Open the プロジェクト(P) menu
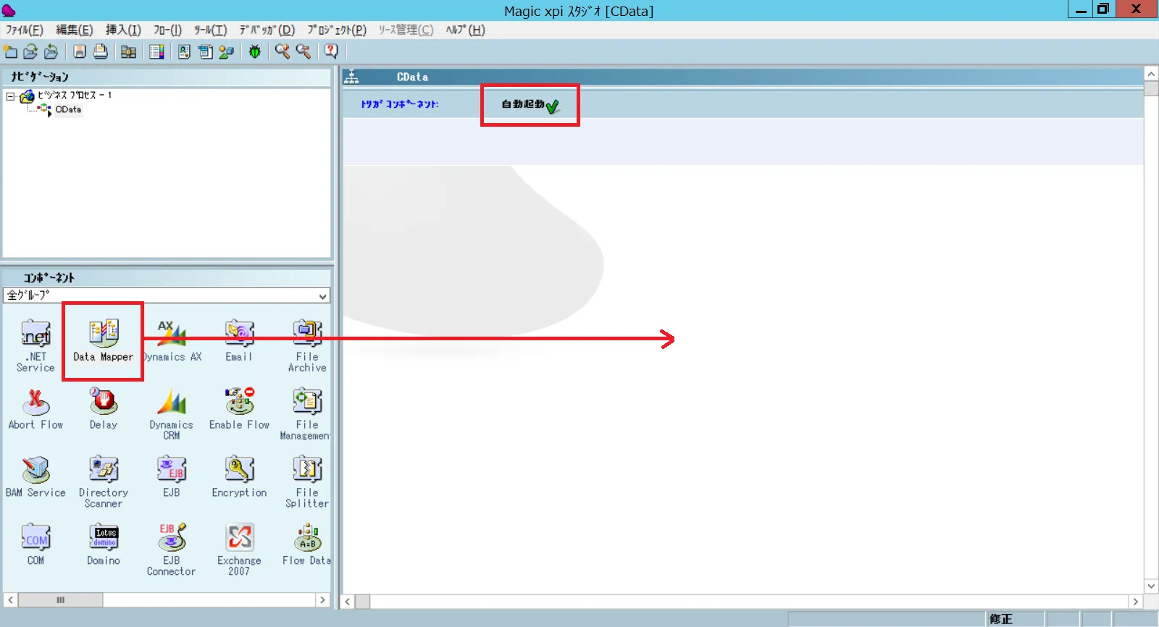1159x627 pixels. coord(337,30)
